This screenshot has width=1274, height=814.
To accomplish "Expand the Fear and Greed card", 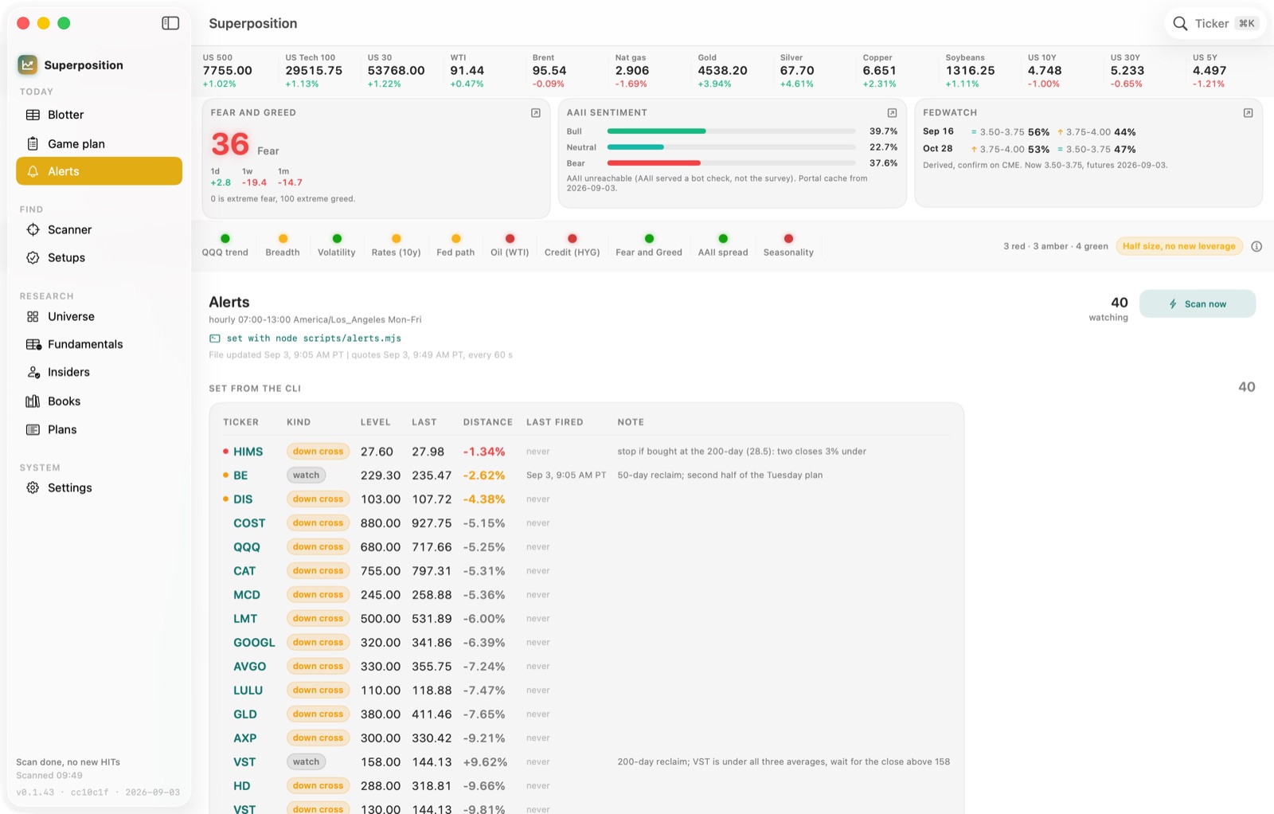I will click(536, 113).
